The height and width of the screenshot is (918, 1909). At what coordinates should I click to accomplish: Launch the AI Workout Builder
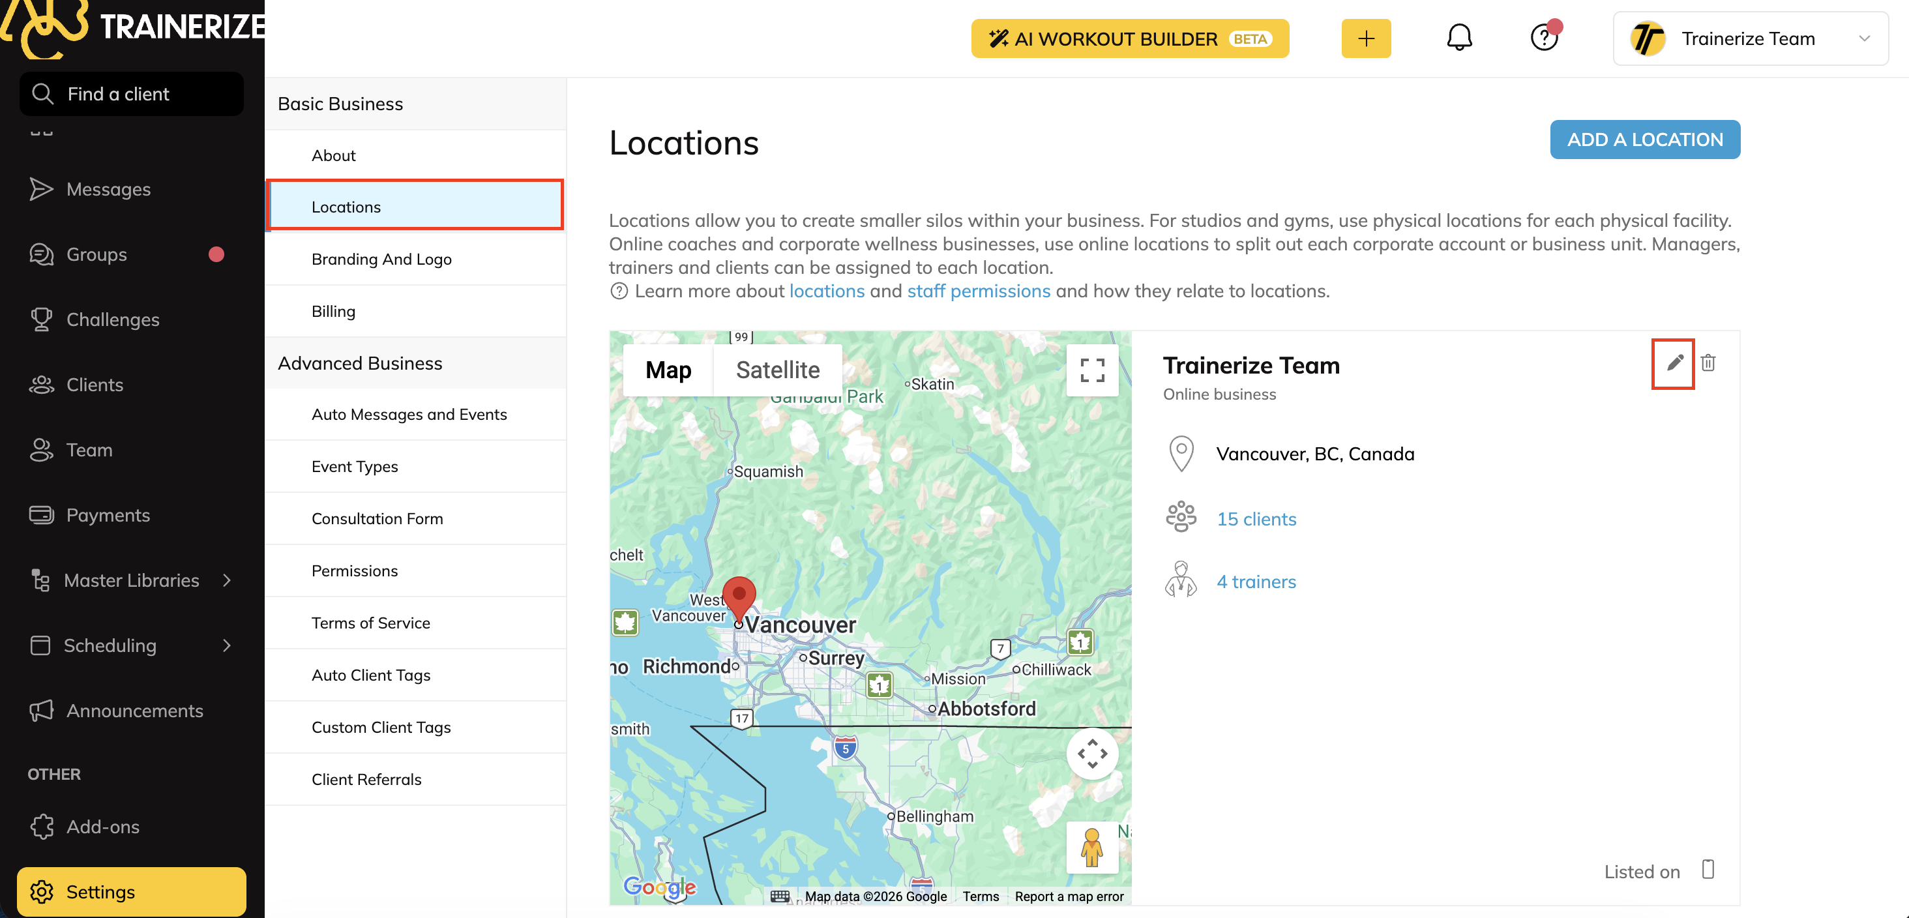[x=1129, y=38]
